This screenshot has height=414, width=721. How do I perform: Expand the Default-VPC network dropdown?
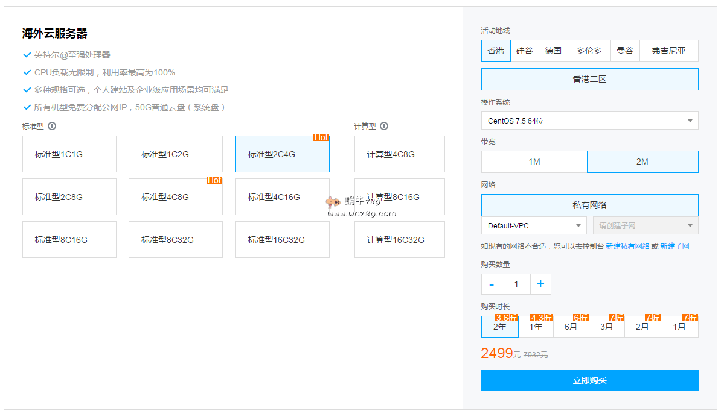(x=534, y=226)
